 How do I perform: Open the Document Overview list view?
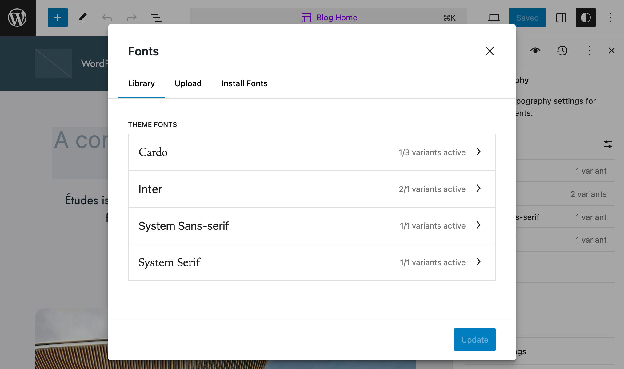(156, 18)
